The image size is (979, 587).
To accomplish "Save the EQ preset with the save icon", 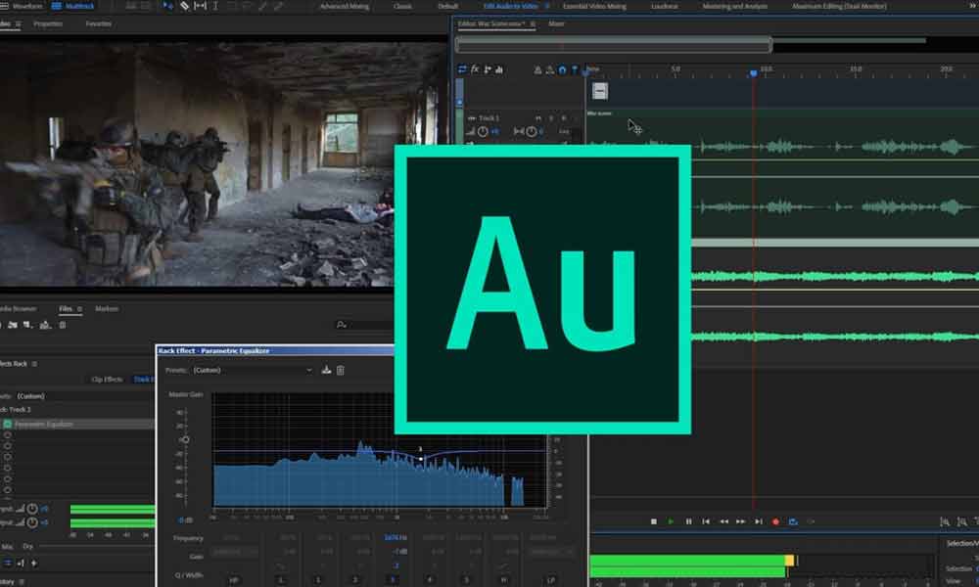I will pyautogui.click(x=327, y=370).
